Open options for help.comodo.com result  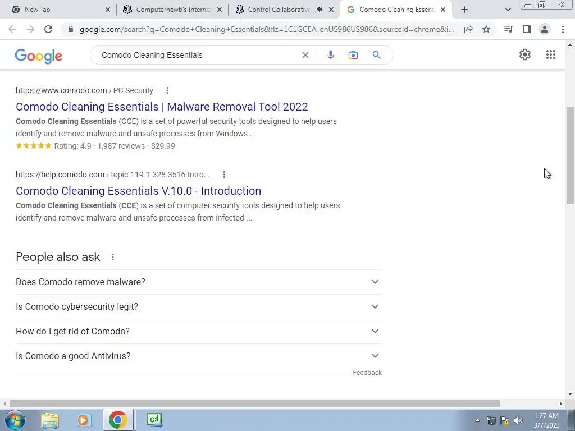click(x=223, y=175)
